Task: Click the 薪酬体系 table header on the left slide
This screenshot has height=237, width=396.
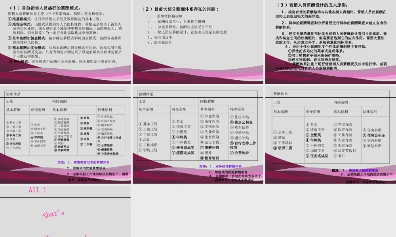Action: [x=14, y=94]
